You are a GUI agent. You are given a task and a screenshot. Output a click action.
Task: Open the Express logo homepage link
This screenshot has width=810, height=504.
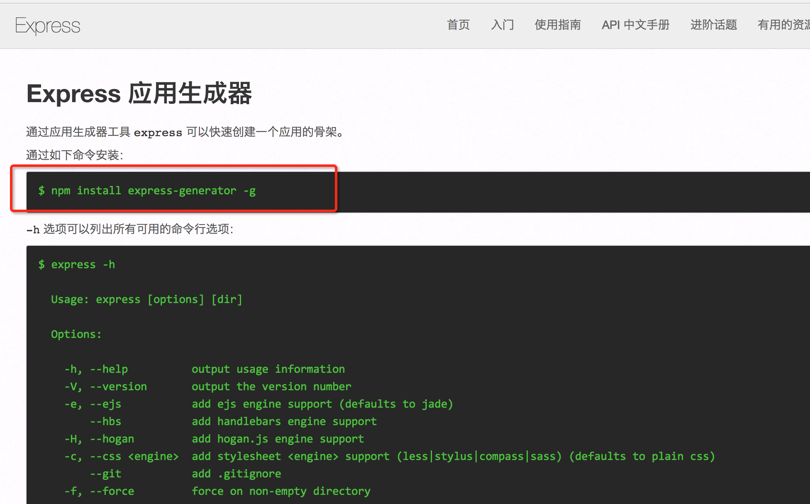click(x=48, y=26)
